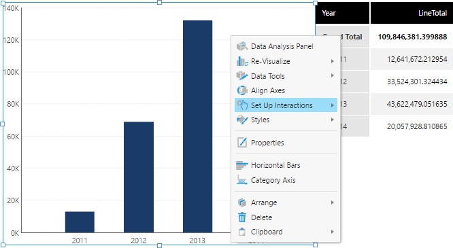This screenshot has width=453, height=248.
Task: Click the 2012 x-axis label
Action: tap(138, 241)
